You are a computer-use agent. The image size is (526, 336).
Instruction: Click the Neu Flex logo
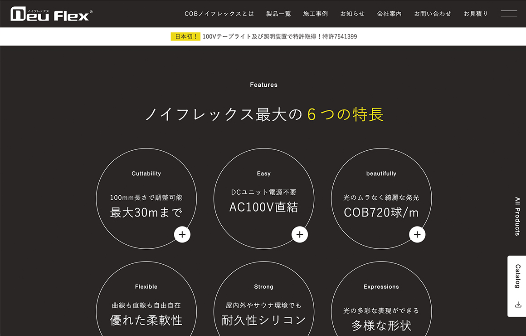51,14
